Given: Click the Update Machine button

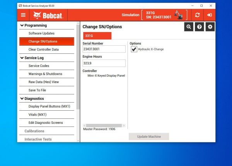Looking at the screenshot, I should tap(149, 137).
